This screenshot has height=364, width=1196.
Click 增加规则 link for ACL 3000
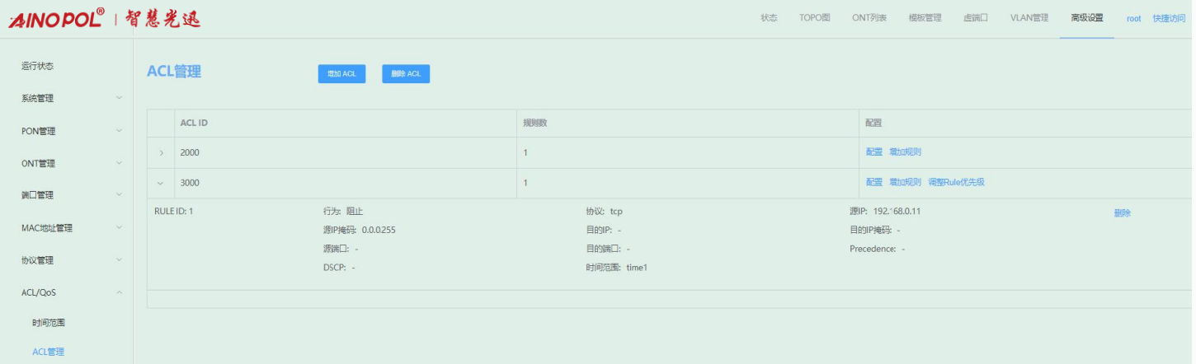(905, 183)
